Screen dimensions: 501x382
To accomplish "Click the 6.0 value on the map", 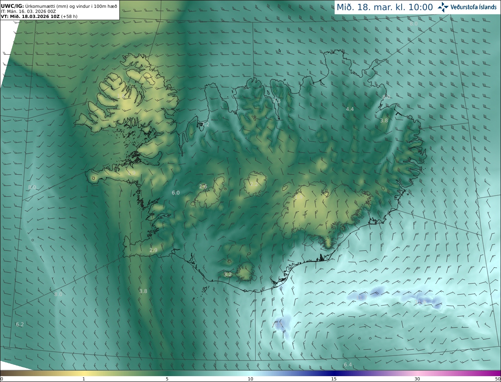I will click(176, 193).
